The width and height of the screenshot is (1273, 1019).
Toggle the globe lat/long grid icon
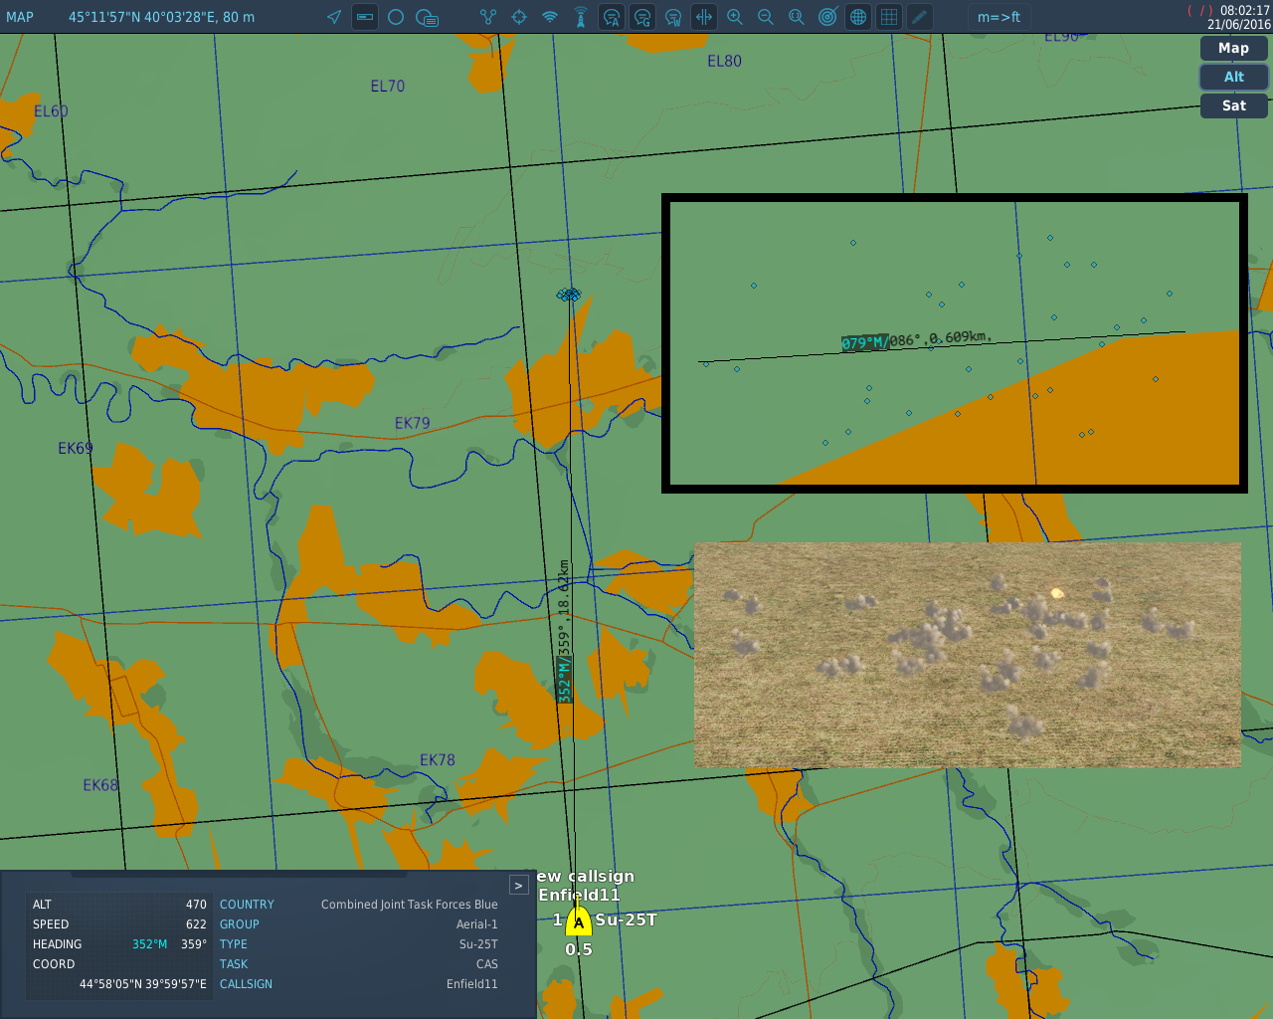tap(858, 17)
